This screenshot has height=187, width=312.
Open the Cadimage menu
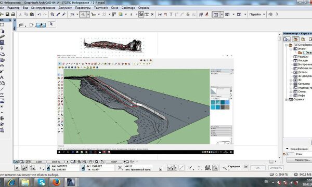pyautogui.click(x=128, y=8)
